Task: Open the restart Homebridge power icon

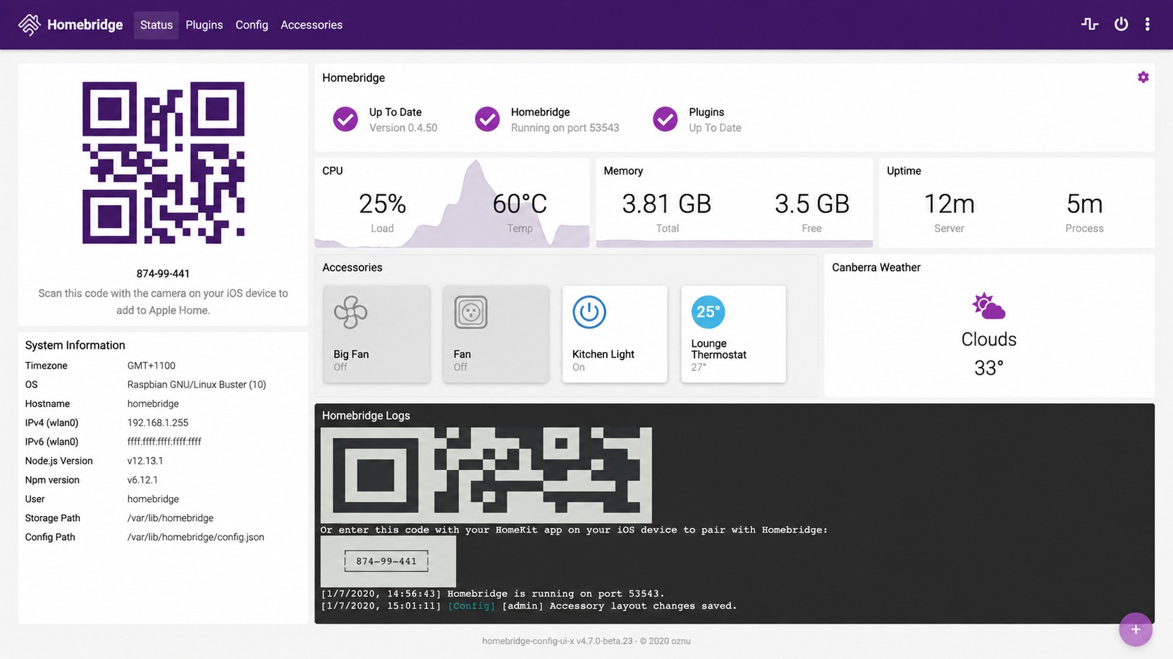Action: tap(1121, 24)
